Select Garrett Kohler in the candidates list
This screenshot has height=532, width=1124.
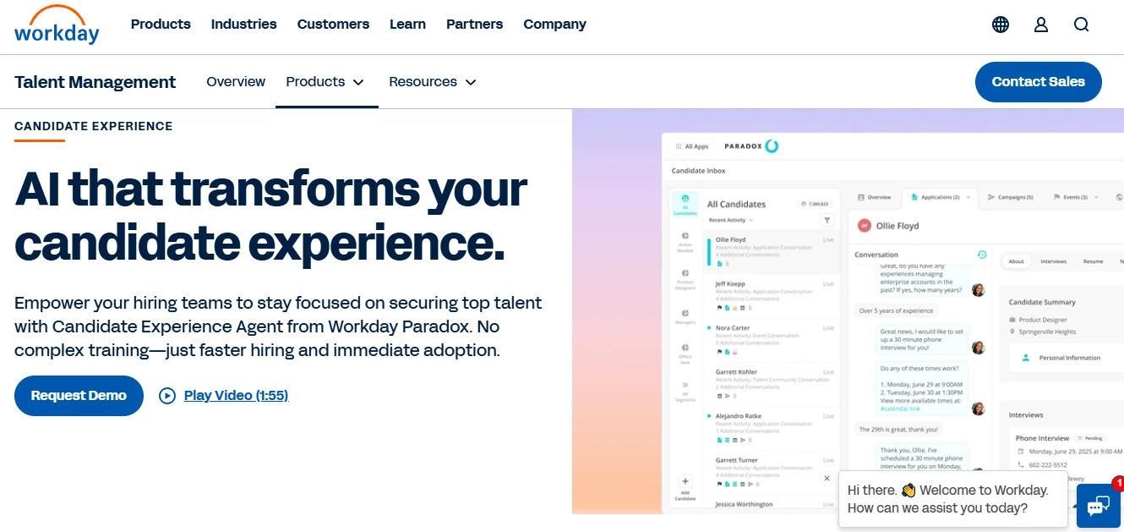(773, 383)
